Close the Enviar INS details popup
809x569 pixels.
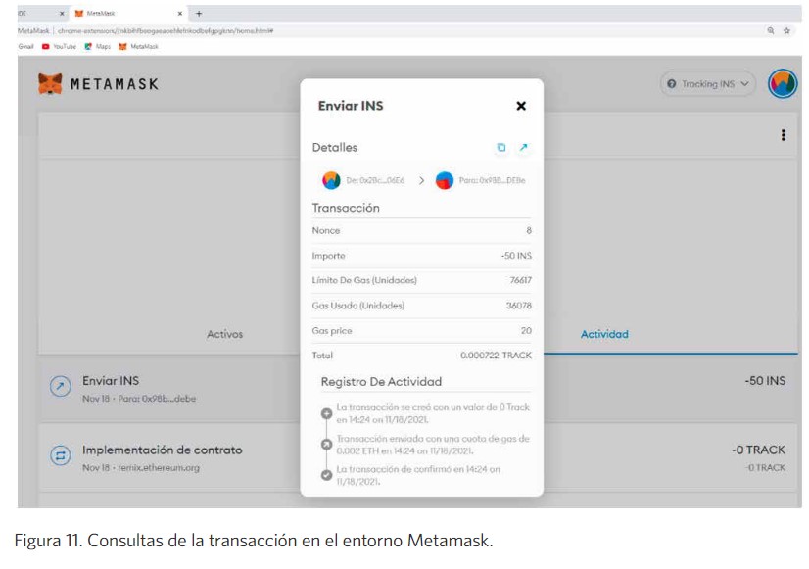click(x=521, y=106)
